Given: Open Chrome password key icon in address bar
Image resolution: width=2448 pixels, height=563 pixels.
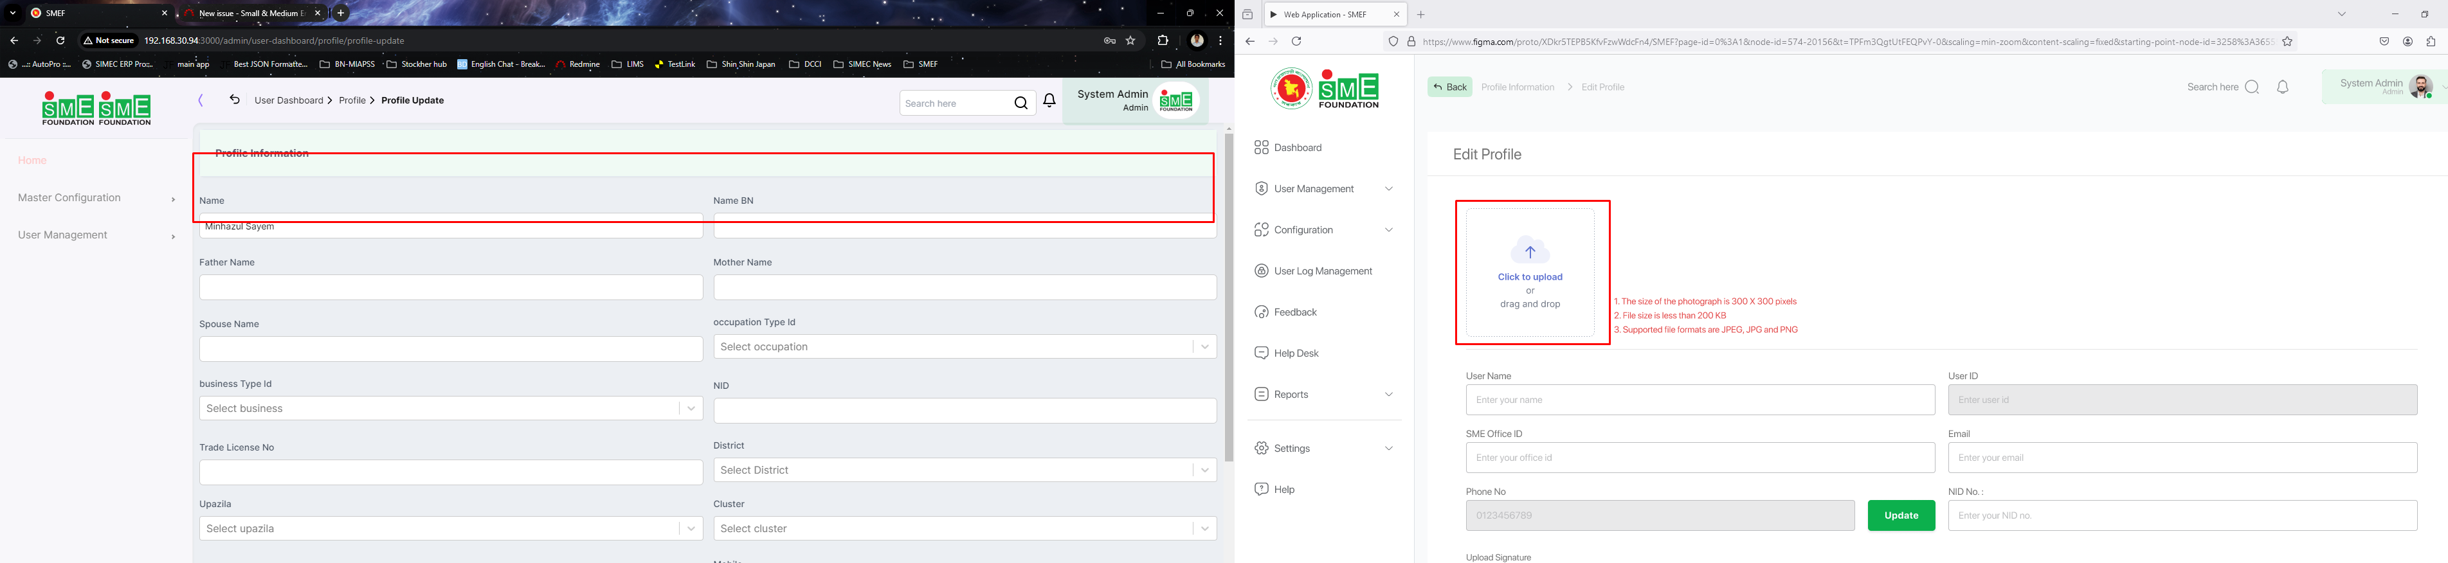Looking at the screenshot, I should (x=1109, y=41).
